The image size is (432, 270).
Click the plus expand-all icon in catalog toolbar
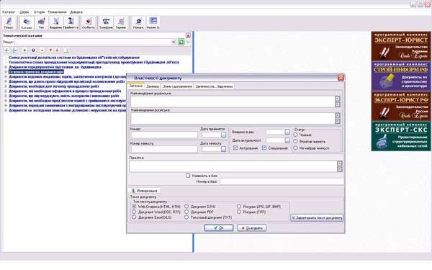[x=7, y=50]
